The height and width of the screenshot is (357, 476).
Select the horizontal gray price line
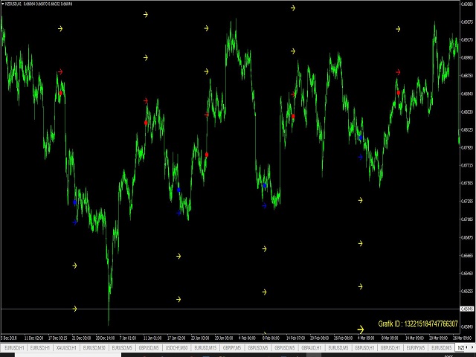223,309
